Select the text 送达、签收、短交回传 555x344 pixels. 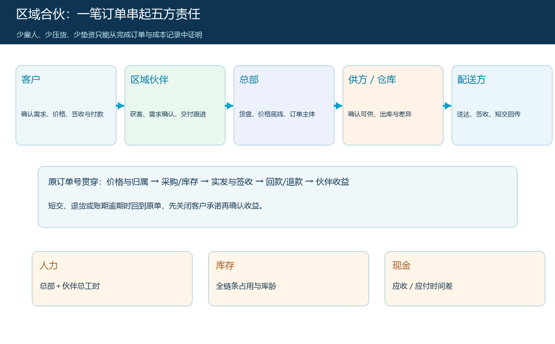coord(489,114)
